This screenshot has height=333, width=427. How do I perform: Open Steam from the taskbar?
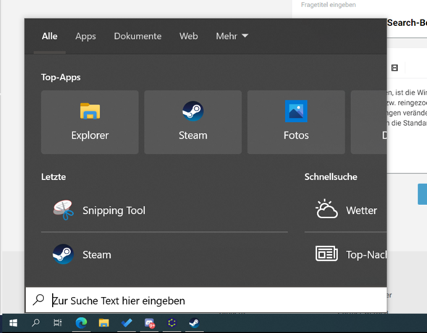[x=194, y=323]
